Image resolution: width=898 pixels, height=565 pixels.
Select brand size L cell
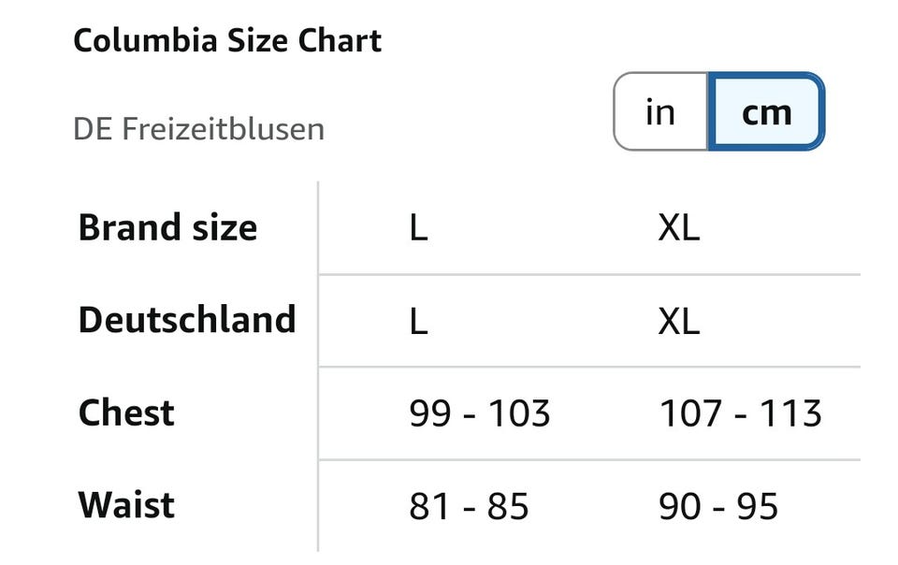tap(418, 228)
